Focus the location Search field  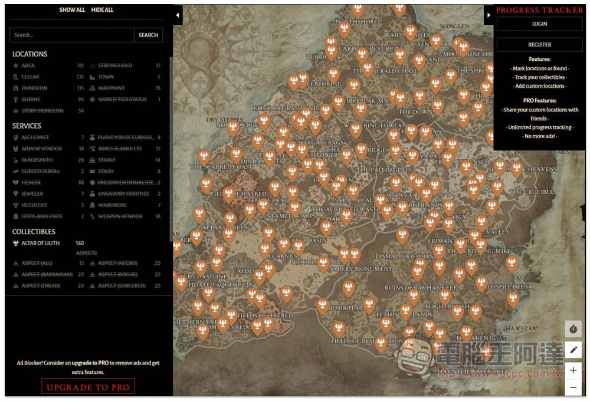pyautogui.click(x=72, y=35)
